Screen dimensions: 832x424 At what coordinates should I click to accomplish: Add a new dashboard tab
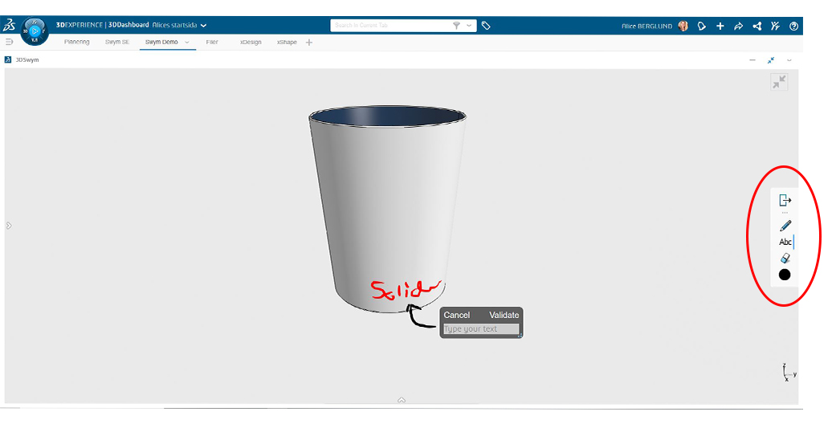[309, 42]
